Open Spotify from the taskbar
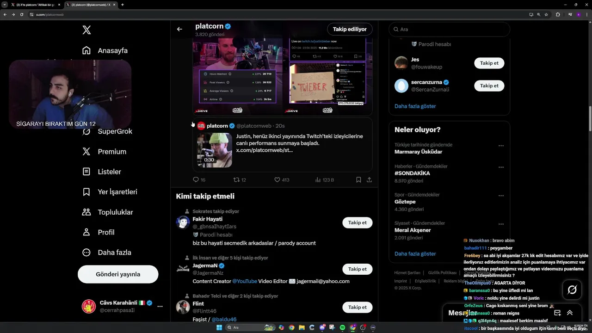The width and height of the screenshot is (592, 333). point(342,327)
